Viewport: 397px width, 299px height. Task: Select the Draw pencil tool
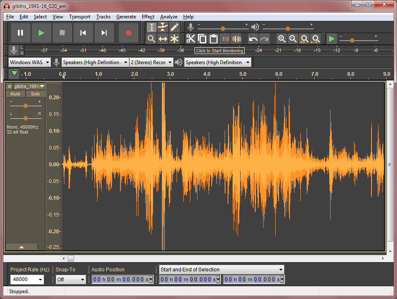click(174, 27)
